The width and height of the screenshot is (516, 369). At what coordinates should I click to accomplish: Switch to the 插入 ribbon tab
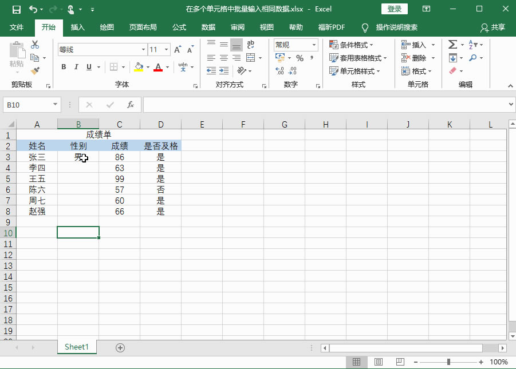pos(78,27)
